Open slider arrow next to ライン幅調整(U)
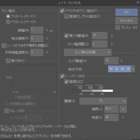The width and height of the screenshot is (140, 140). tap(112, 44)
